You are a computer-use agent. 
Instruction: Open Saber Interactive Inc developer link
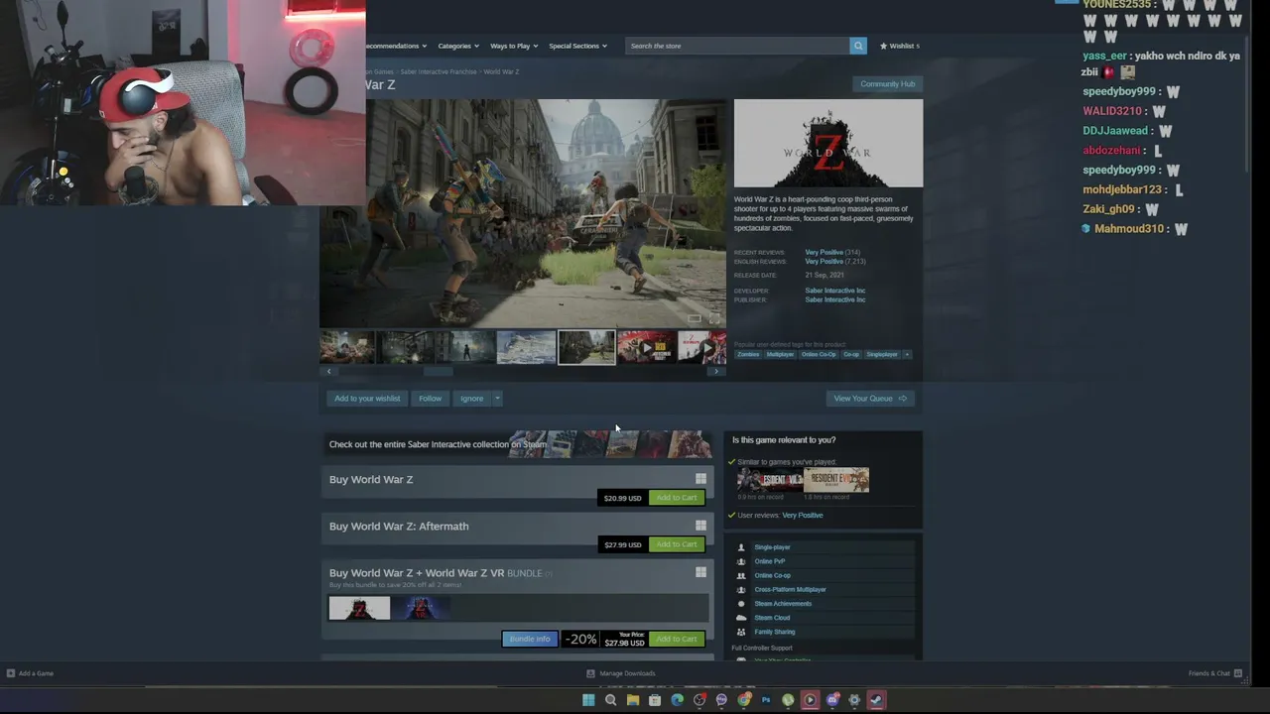click(x=835, y=291)
